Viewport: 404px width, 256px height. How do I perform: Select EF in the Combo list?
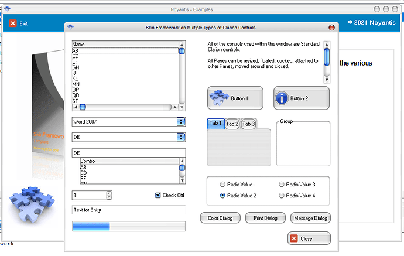click(x=129, y=179)
